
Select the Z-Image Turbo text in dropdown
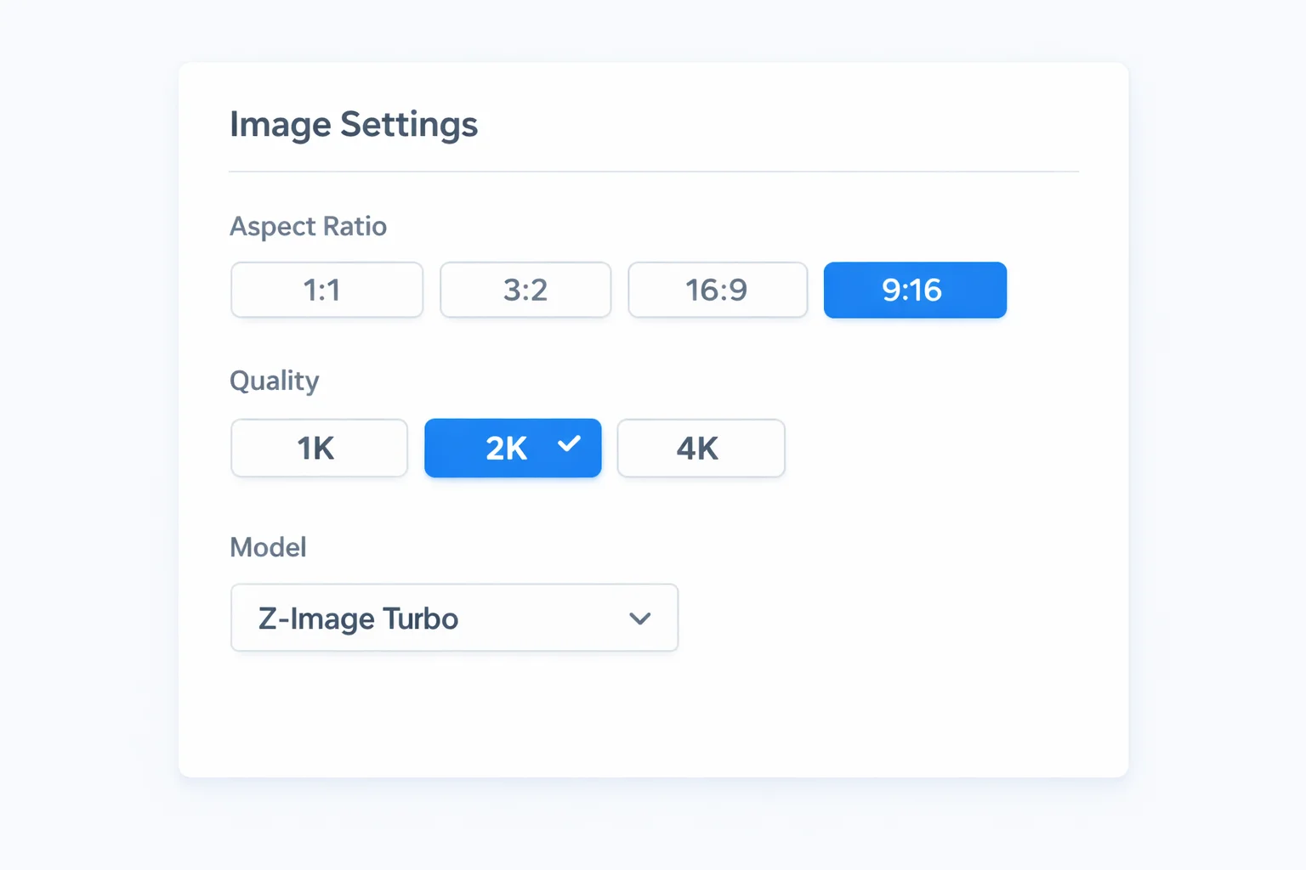click(x=356, y=619)
